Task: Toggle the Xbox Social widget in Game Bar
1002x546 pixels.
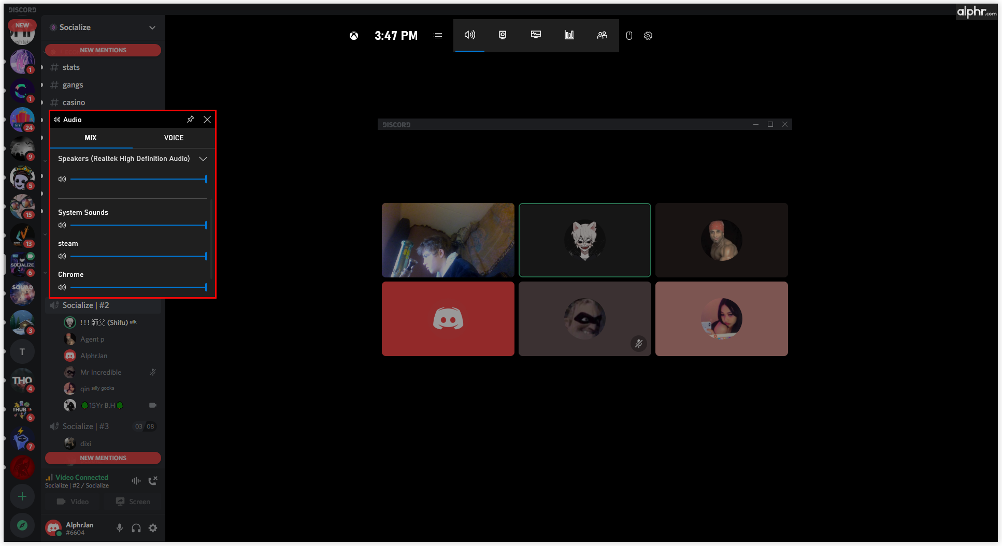Action: (x=602, y=35)
